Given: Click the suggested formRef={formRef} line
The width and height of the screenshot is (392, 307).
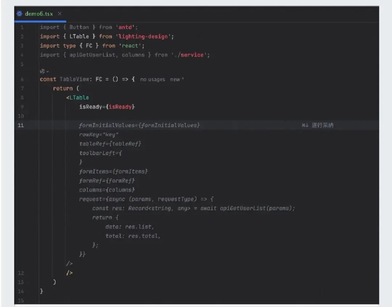Looking at the screenshot, I should 107,181.
